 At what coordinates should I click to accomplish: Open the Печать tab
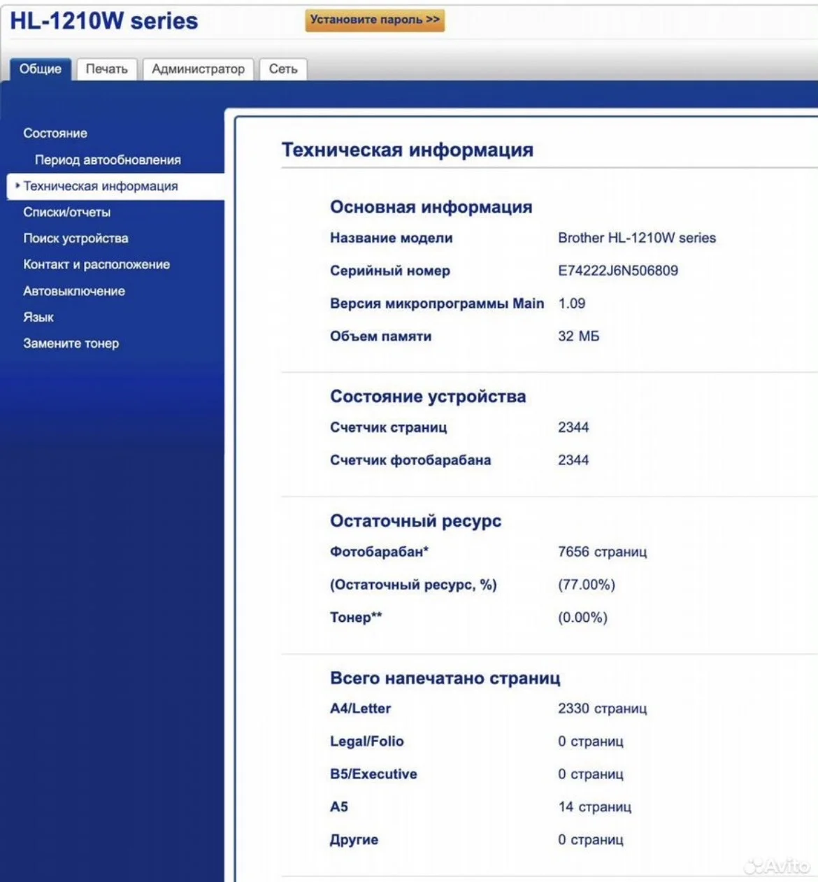coord(107,69)
